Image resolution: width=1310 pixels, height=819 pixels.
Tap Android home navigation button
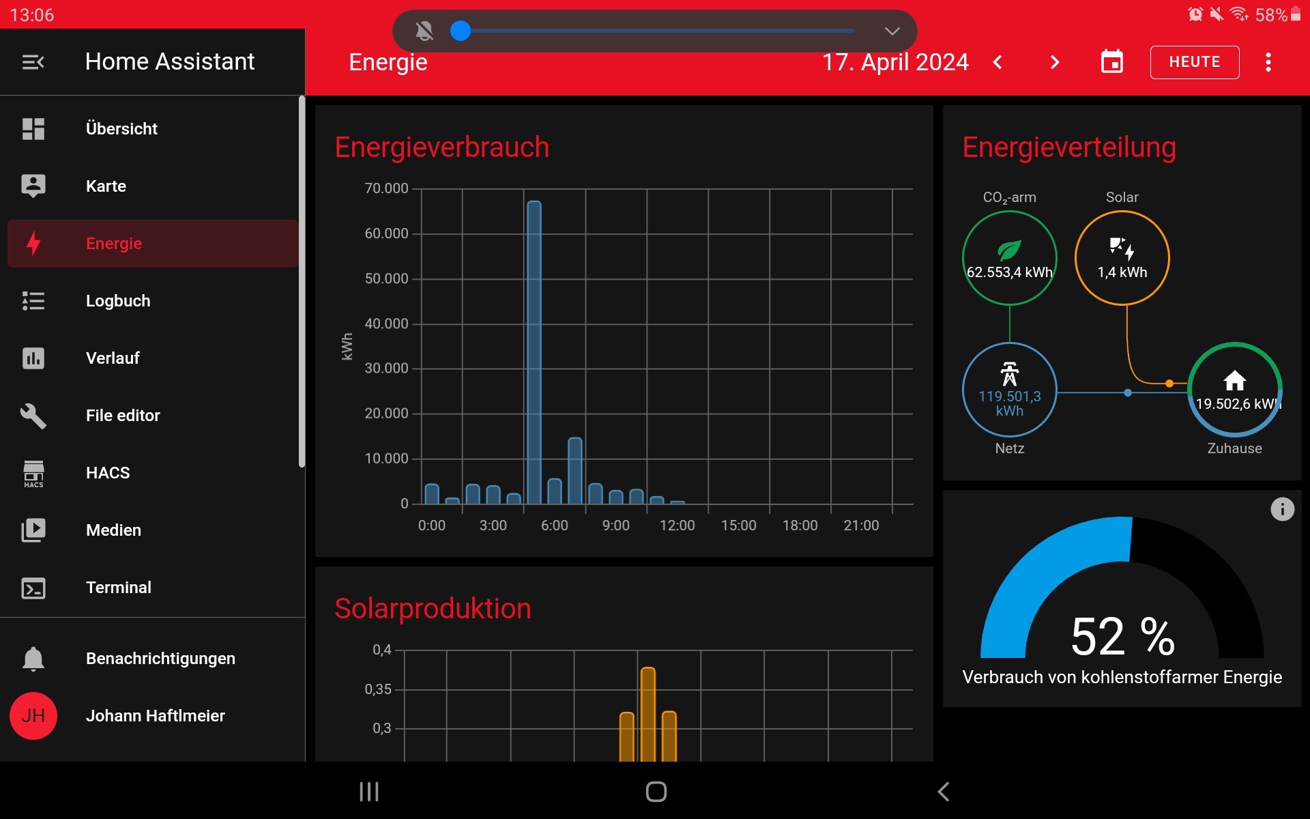pos(656,792)
